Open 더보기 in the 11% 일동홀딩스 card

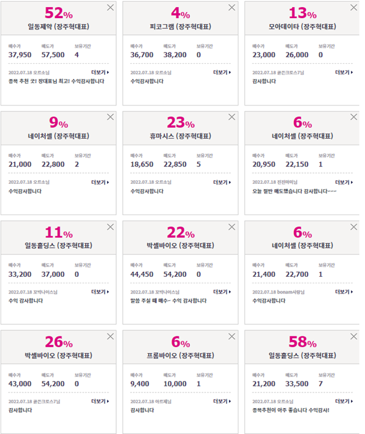[x=100, y=292]
